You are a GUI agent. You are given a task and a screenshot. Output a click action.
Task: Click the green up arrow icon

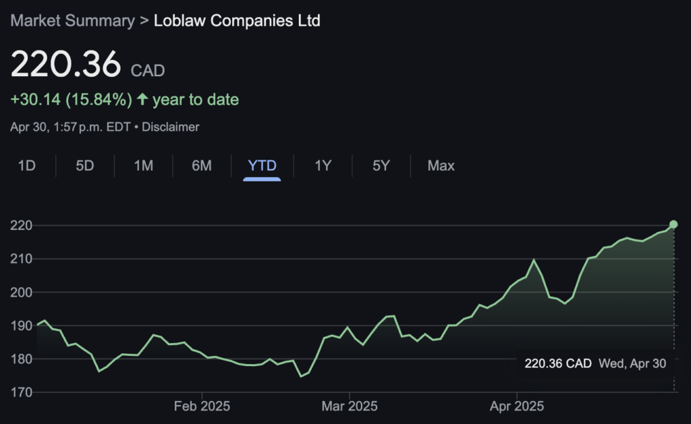tap(142, 98)
